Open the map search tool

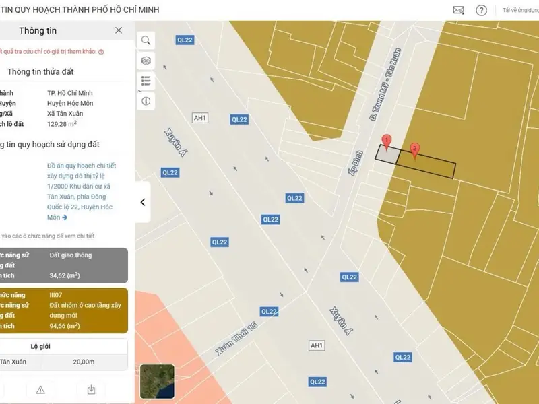click(146, 40)
